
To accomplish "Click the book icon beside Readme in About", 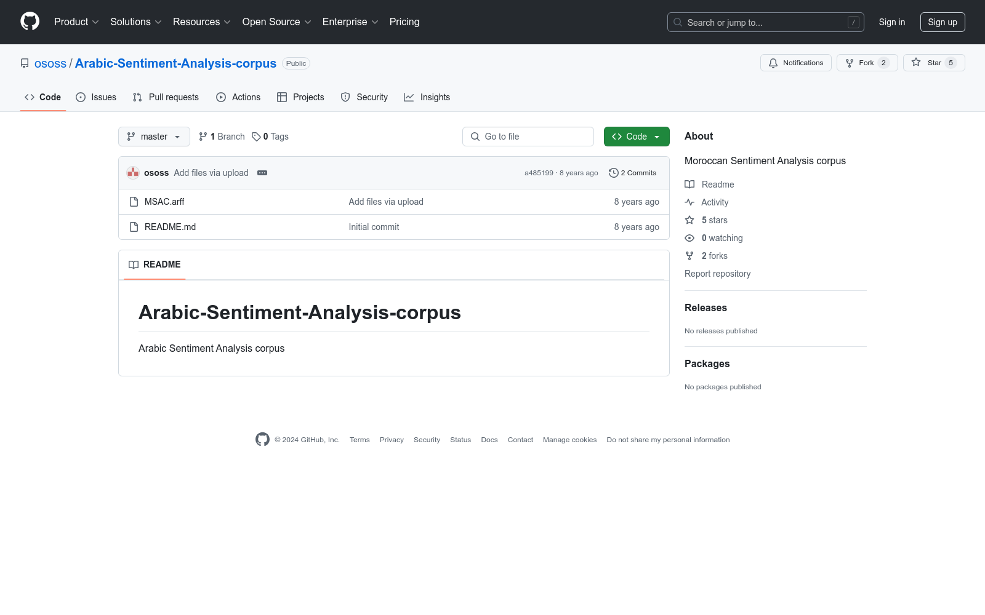I will pyautogui.click(x=689, y=184).
